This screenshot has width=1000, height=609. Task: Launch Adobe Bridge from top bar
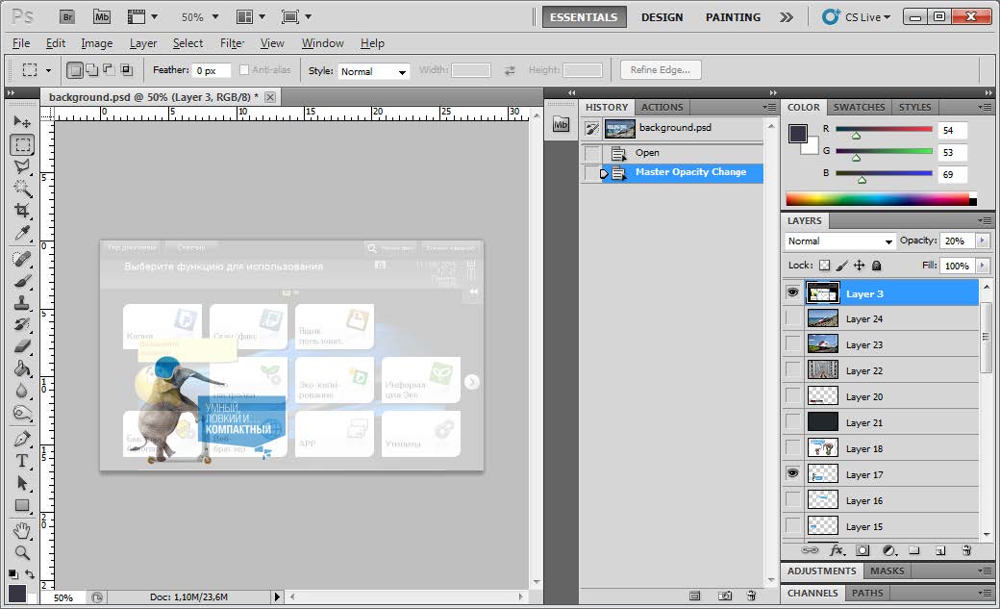(67, 17)
